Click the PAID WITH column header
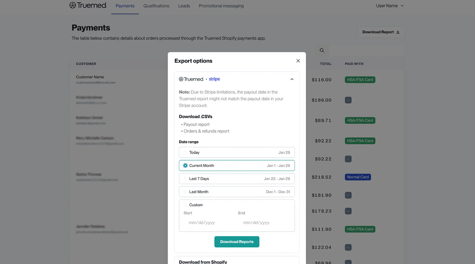Screen dimensions: 475x264 [x=354, y=64]
